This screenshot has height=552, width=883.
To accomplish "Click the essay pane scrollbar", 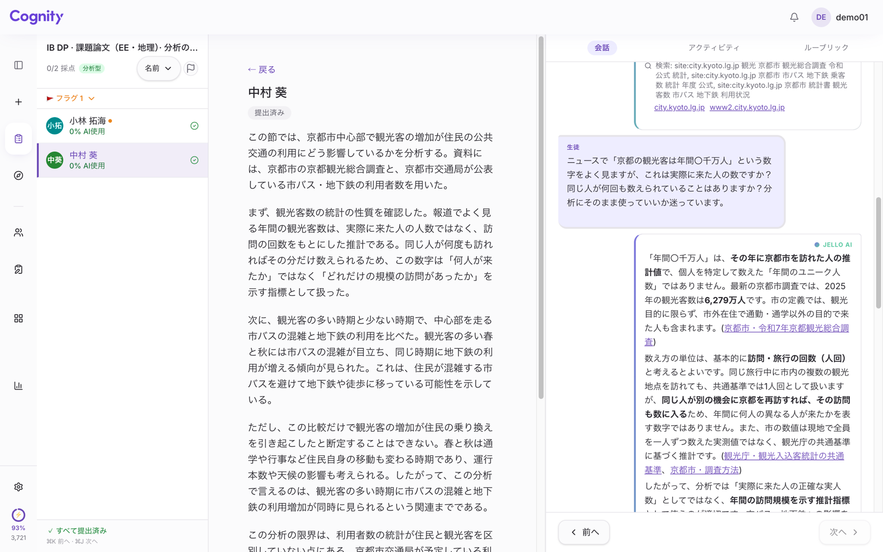I will pyautogui.click(x=541, y=217).
